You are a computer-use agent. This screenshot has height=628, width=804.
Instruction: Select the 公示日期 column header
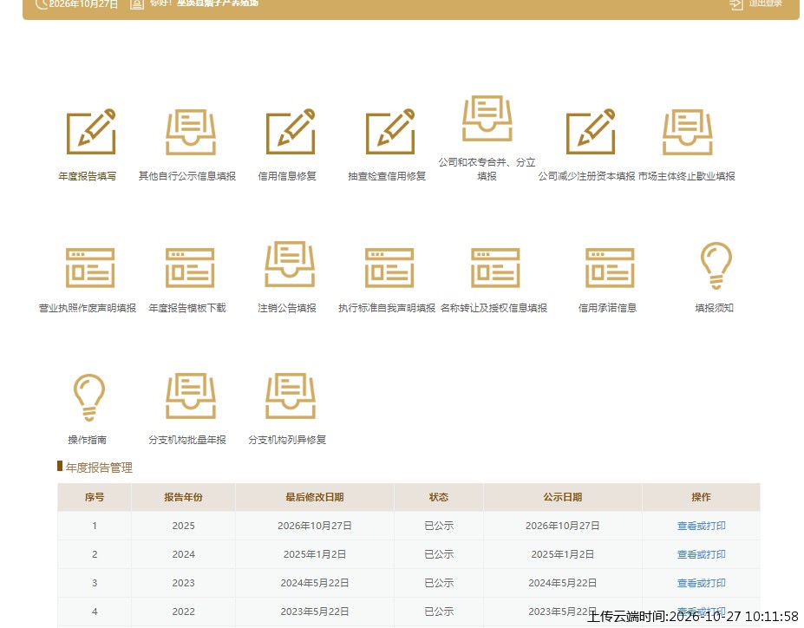coord(563,497)
